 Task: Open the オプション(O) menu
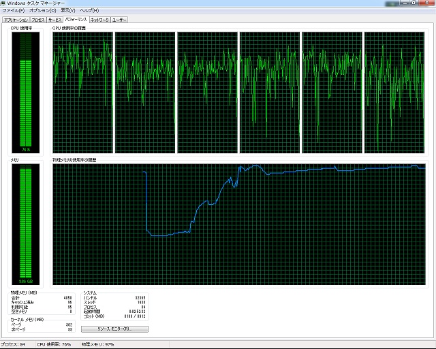coord(42,11)
